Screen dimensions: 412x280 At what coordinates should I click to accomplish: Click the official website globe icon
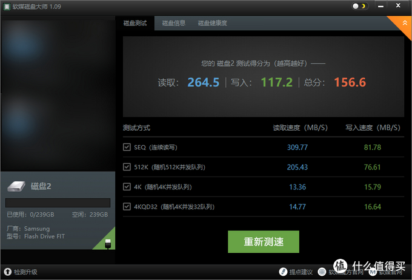click(322, 272)
